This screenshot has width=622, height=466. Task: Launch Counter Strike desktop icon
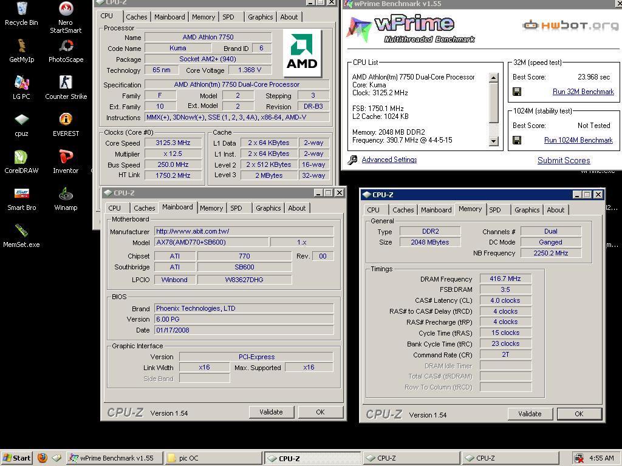(66, 87)
